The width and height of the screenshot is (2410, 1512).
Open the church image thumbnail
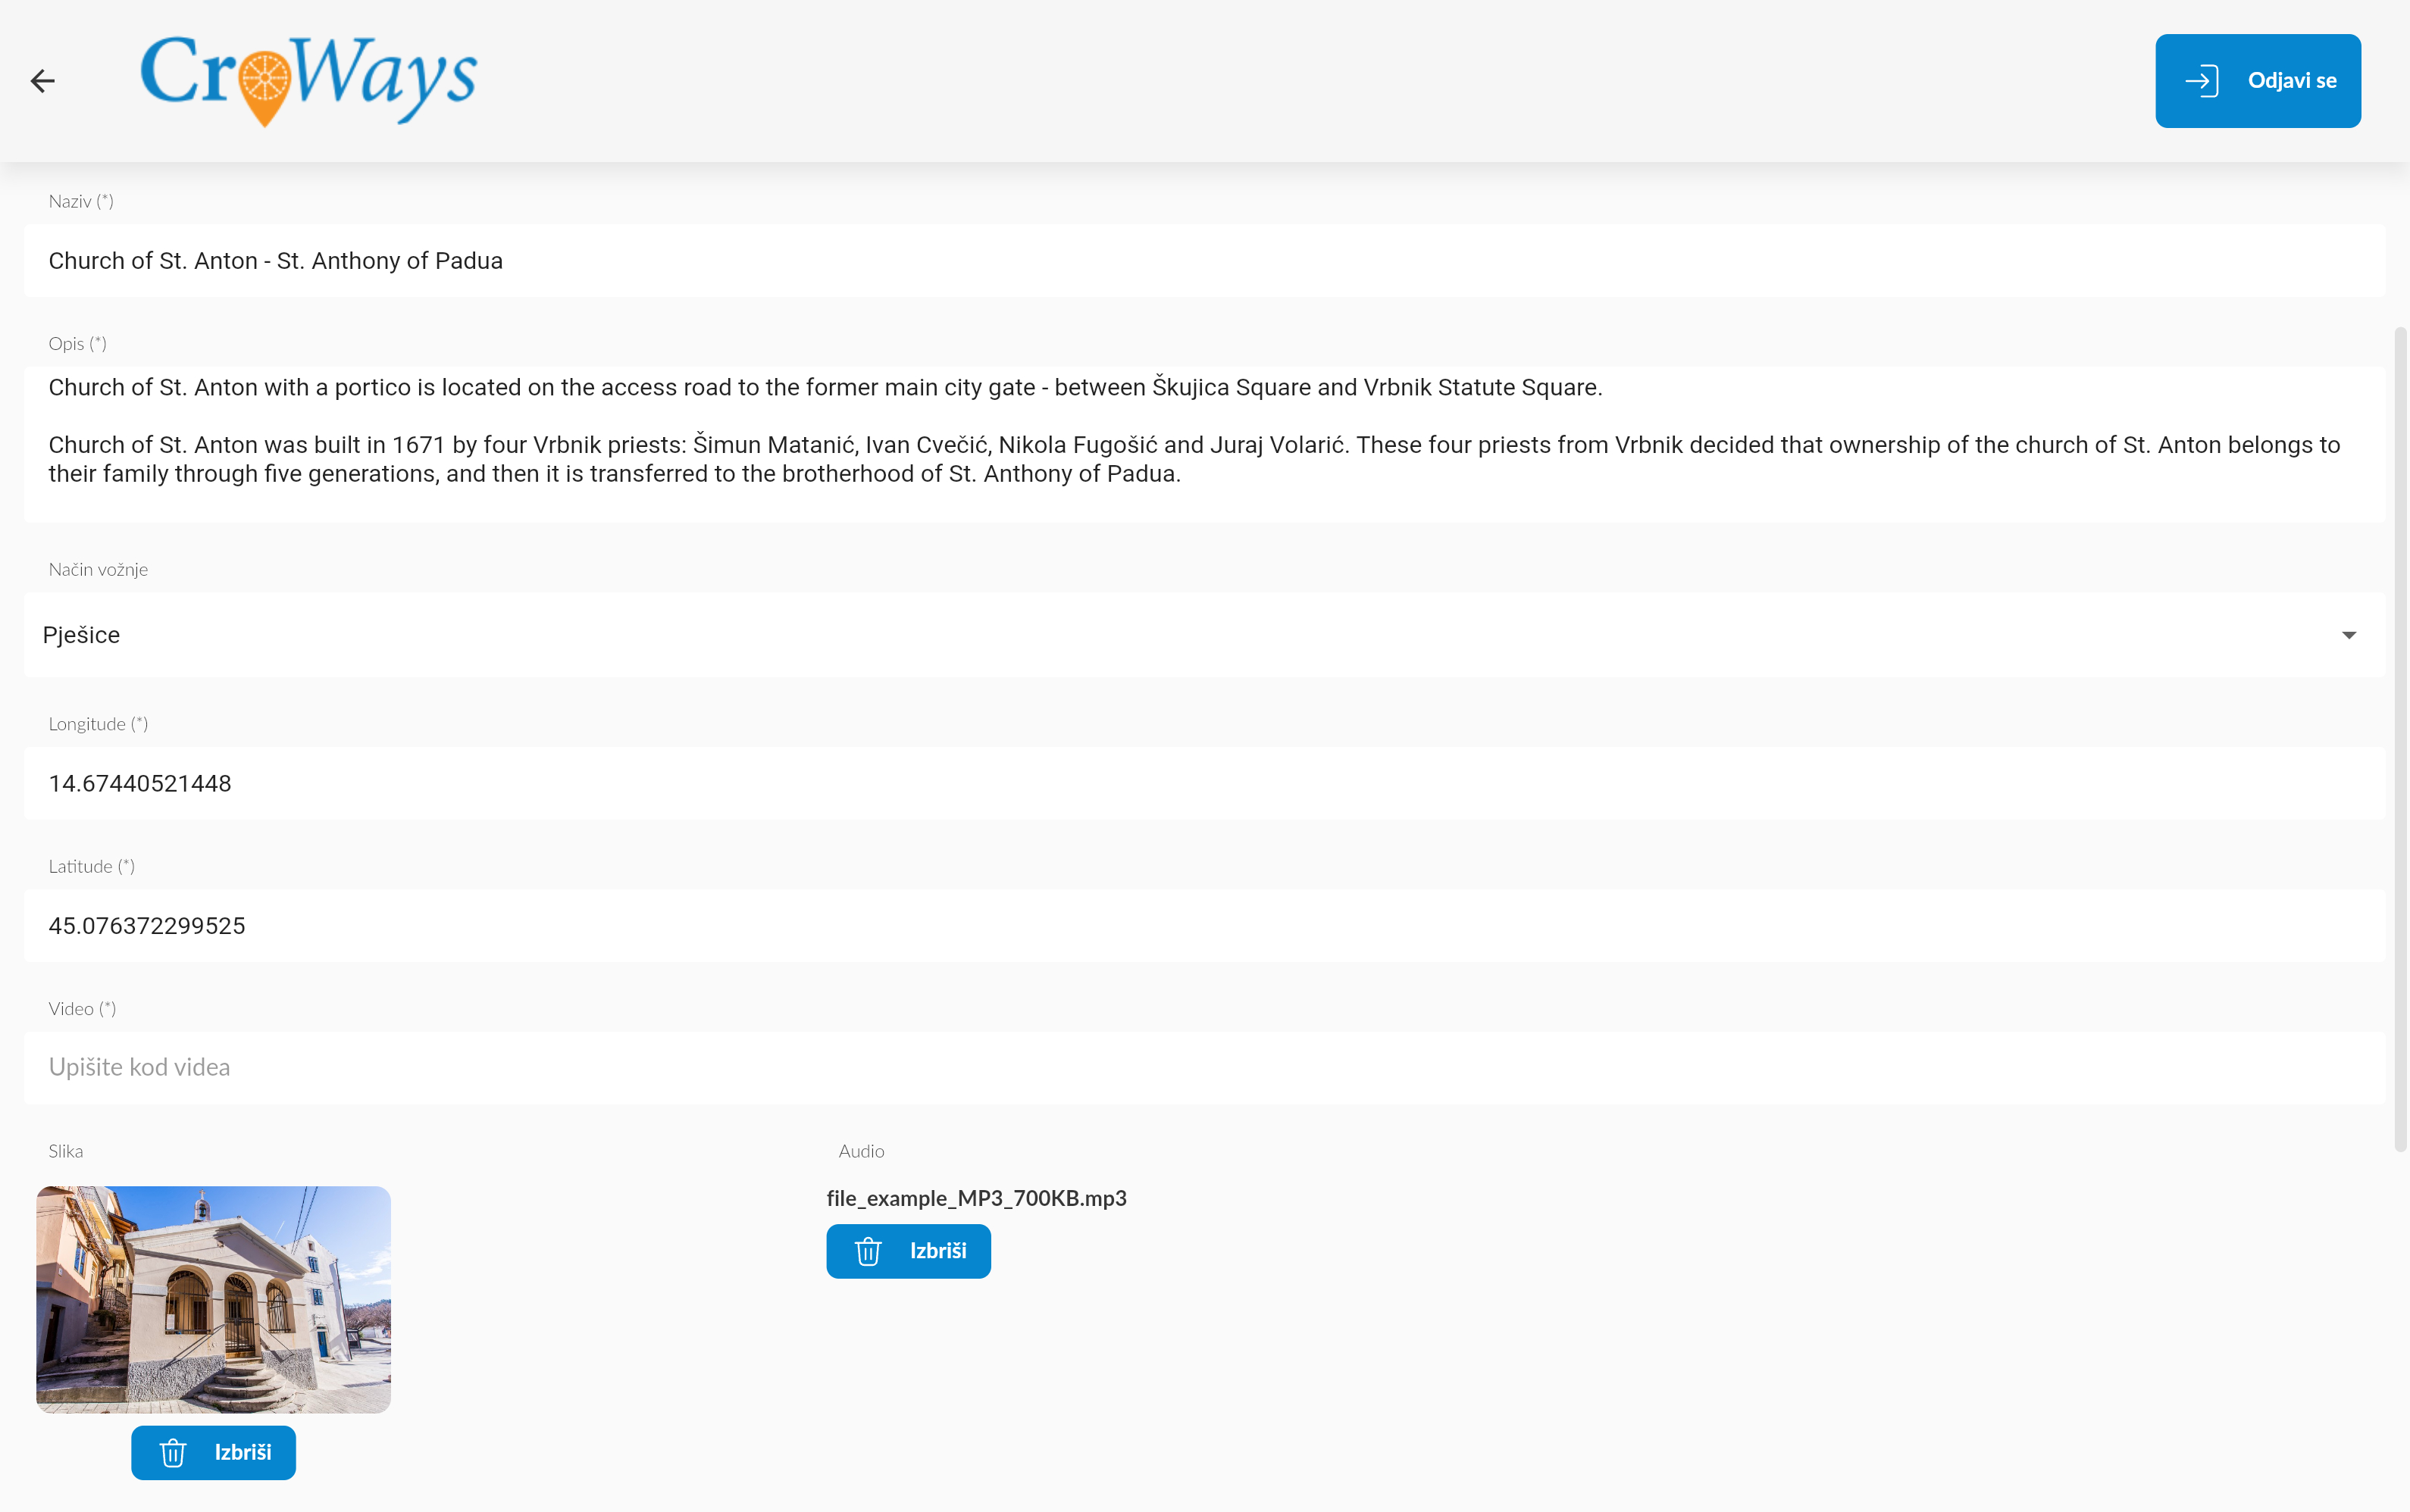pyautogui.click(x=213, y=1299)
